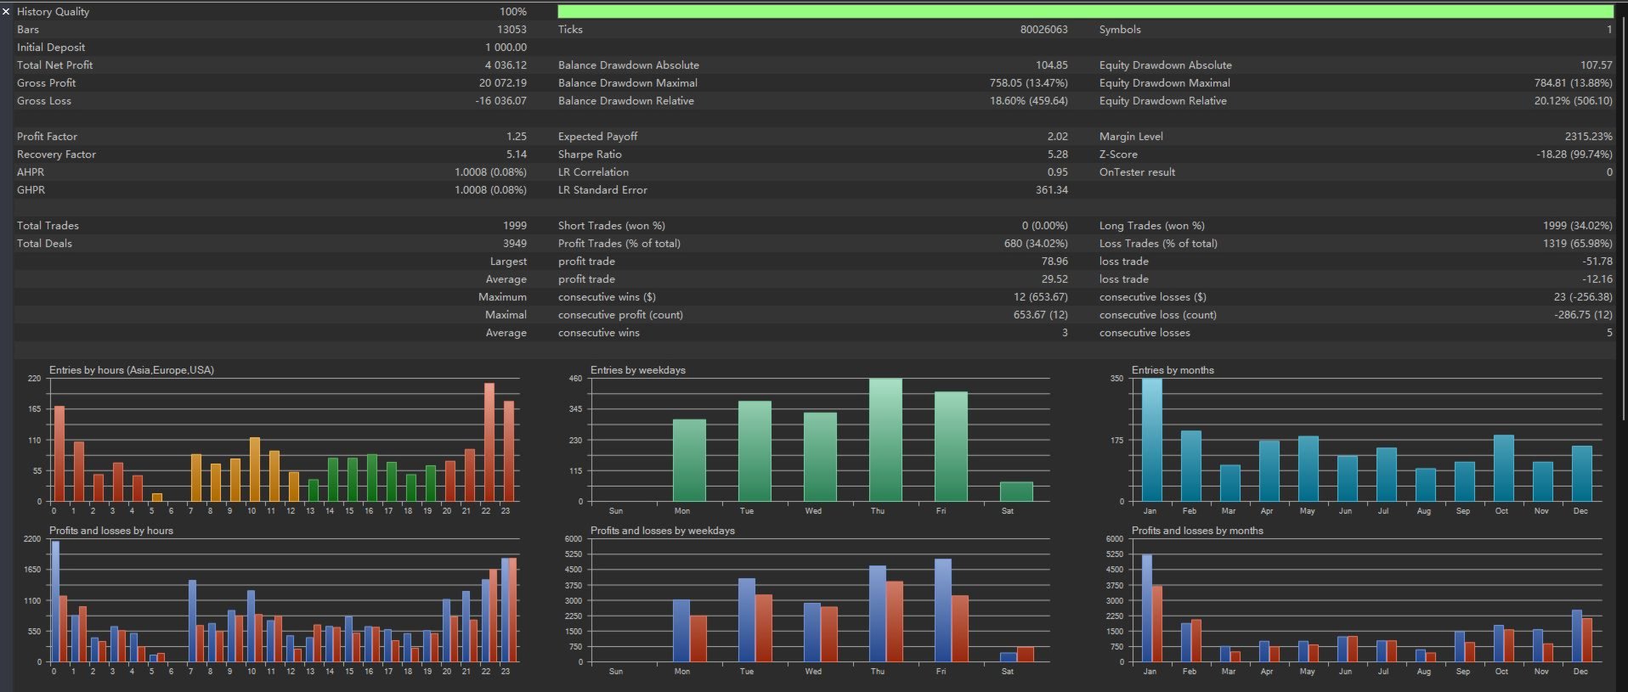1628x692 pixels.
Task: Select the Gross Loss value "-16 036.07"
Action: coord(501,101)
